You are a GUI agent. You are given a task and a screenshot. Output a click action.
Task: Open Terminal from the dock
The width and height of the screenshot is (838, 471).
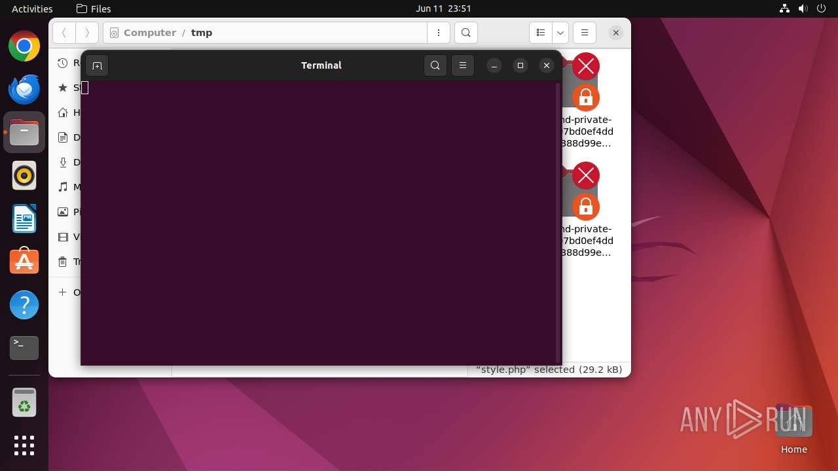click(x=24, y=348)
